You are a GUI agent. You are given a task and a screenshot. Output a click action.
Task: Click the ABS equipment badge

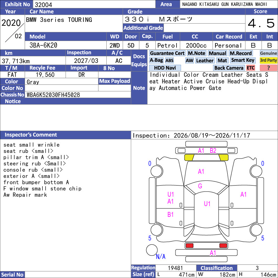click(169, 60)
